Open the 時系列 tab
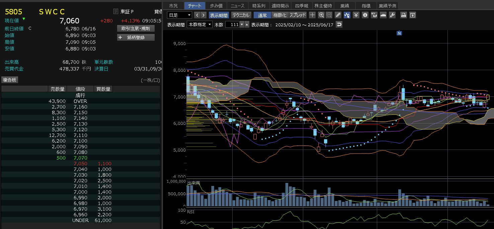494x229 pixels. [259, 6]
